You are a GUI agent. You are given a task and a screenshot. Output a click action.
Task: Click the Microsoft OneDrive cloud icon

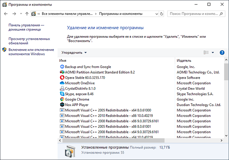coord(62,83)
